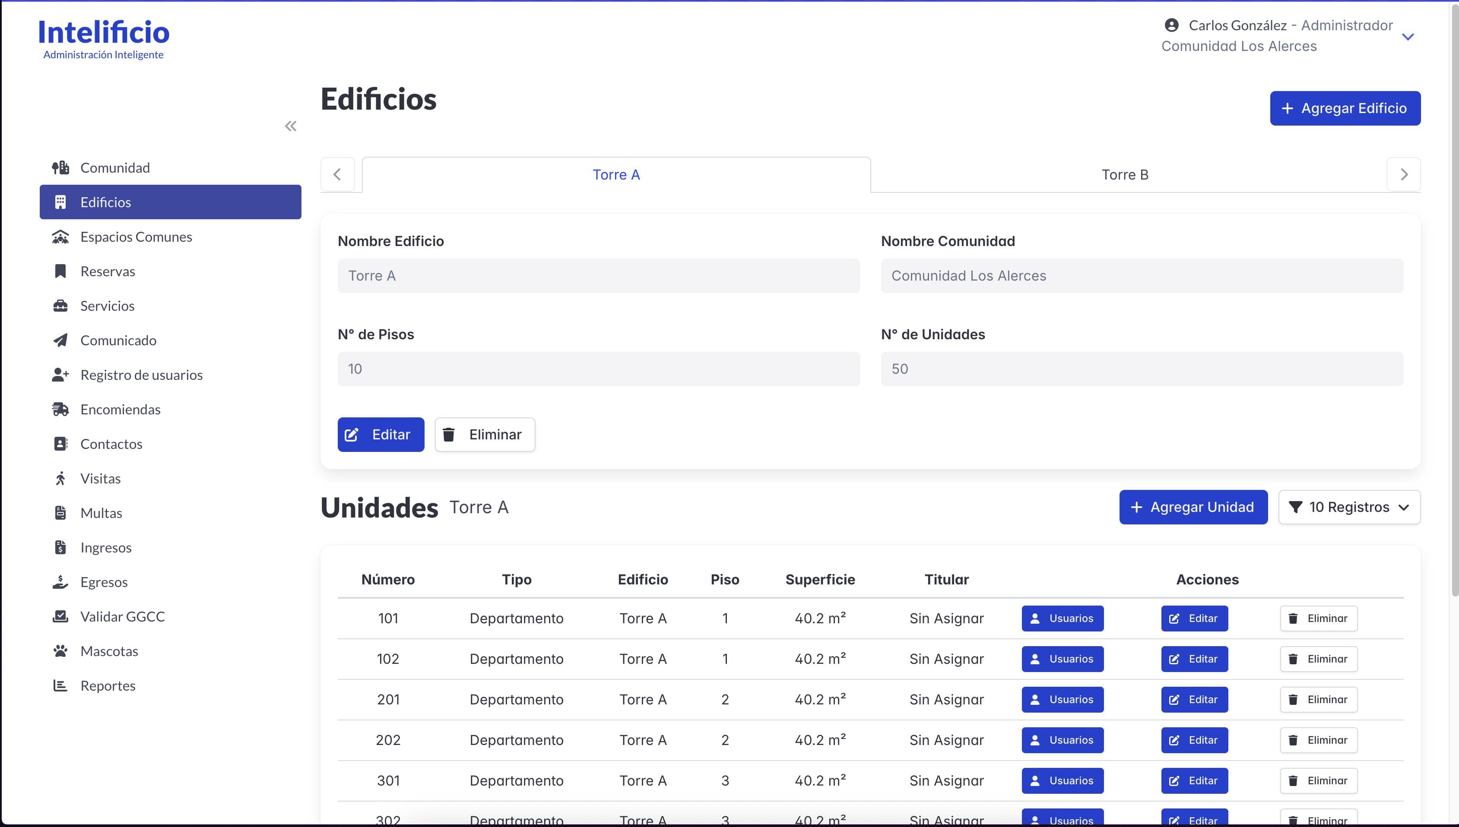The width and height of the screenshot is (1459, 827).
Task: Select the Espacios Comunes icon in sidebar
Action: pyautogui.click(x=60, y=236)
